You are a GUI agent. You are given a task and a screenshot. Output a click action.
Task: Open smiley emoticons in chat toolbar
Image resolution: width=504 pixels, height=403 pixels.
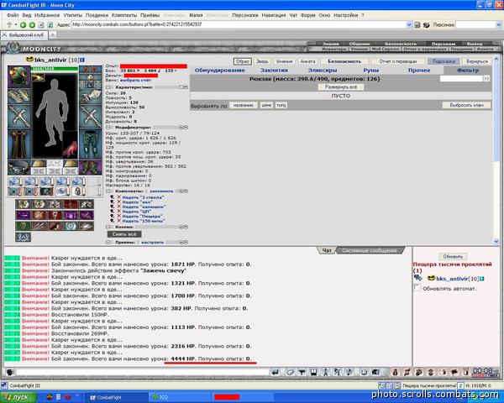click(x=364, y=372)
